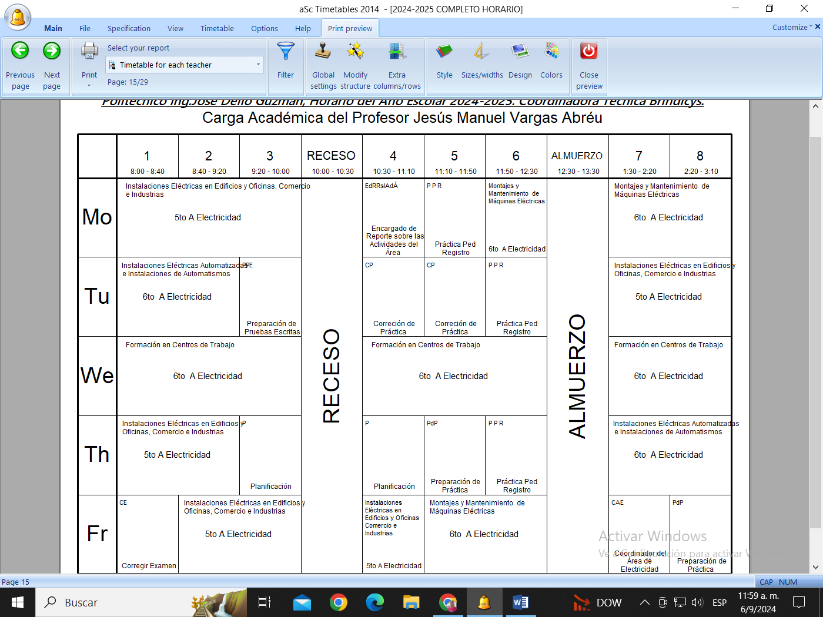Open Sizes/widths ruler tool
This screenshot has width=823, height=617.
[x=482, y=60]
